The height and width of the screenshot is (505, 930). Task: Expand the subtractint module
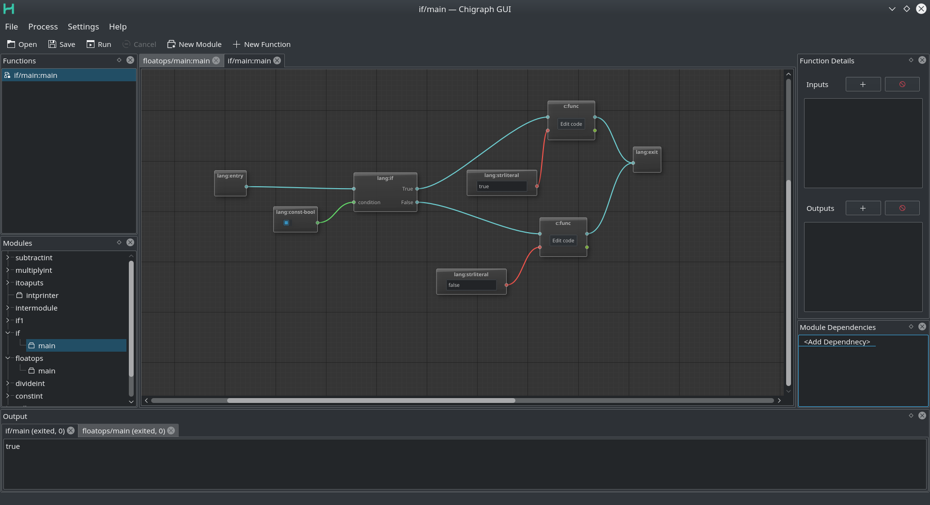(8, 257)
